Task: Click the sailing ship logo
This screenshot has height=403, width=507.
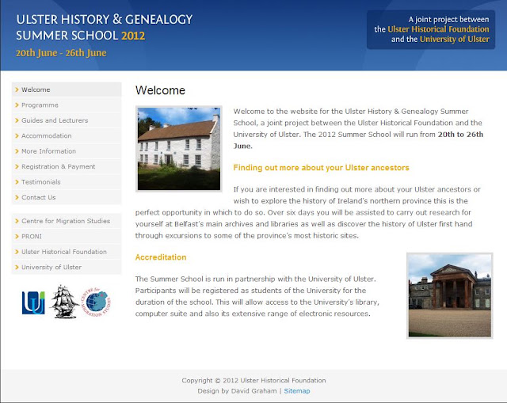Action: (x=64, y=302)
